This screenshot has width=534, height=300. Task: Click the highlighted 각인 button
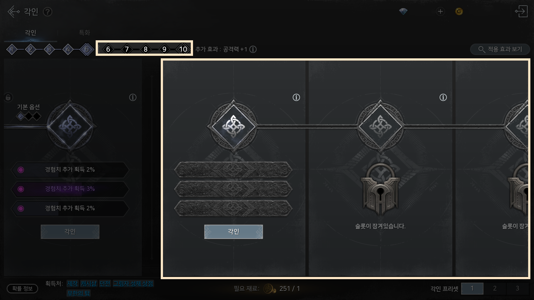point(233,232)
